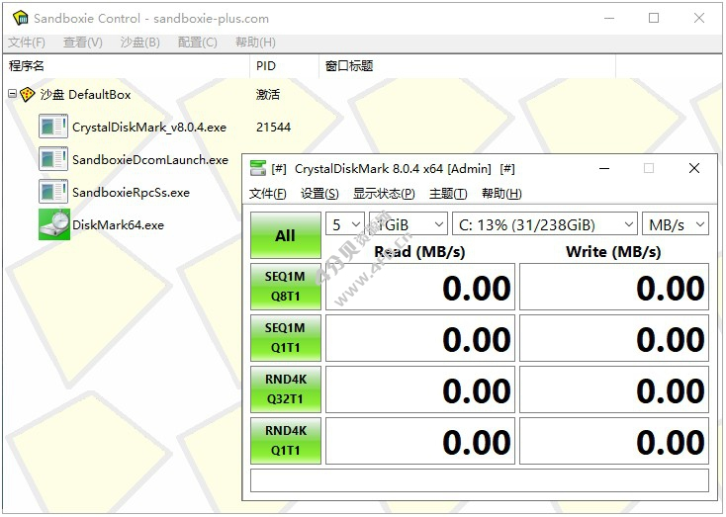Open the 沙盘(B) menu in Sandboxie
726x517 pixels.
click(x=139, y=43)
